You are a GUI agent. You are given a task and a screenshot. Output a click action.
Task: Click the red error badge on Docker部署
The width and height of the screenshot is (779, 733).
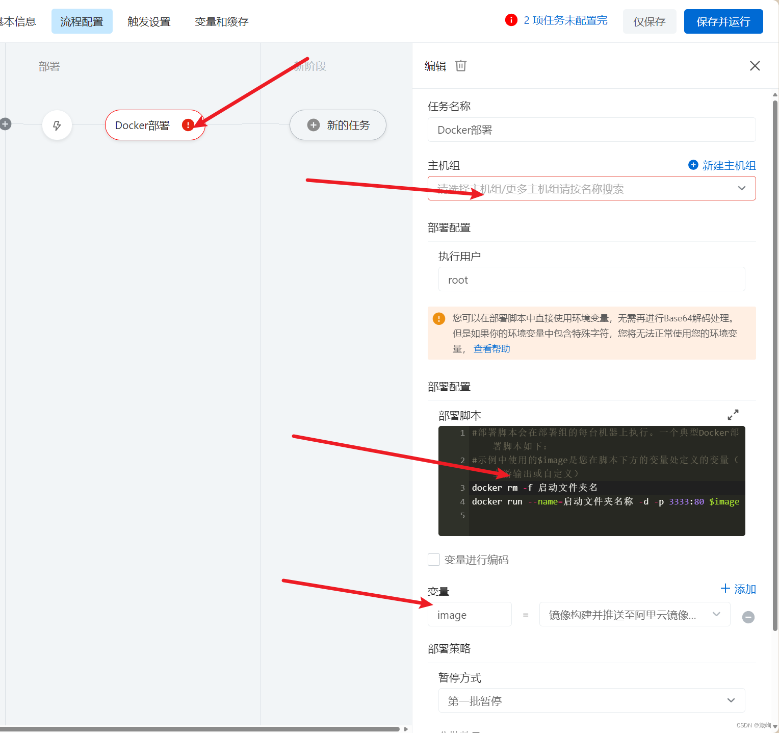click(188, 125)
